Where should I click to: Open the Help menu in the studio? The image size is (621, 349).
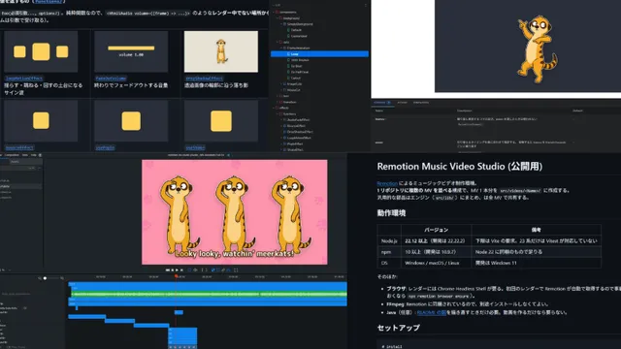click(x=34, y=155)
